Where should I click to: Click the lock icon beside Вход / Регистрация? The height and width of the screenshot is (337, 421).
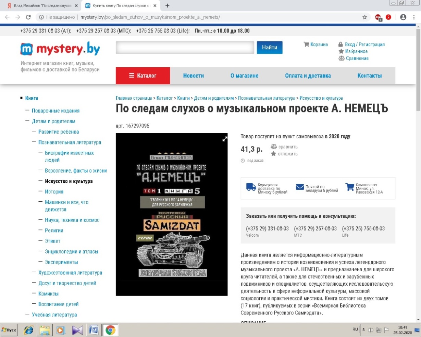340,44
